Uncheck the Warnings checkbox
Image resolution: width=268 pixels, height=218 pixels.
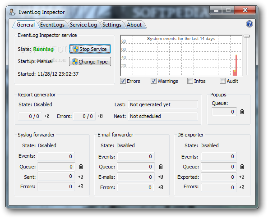click(153, 81)
